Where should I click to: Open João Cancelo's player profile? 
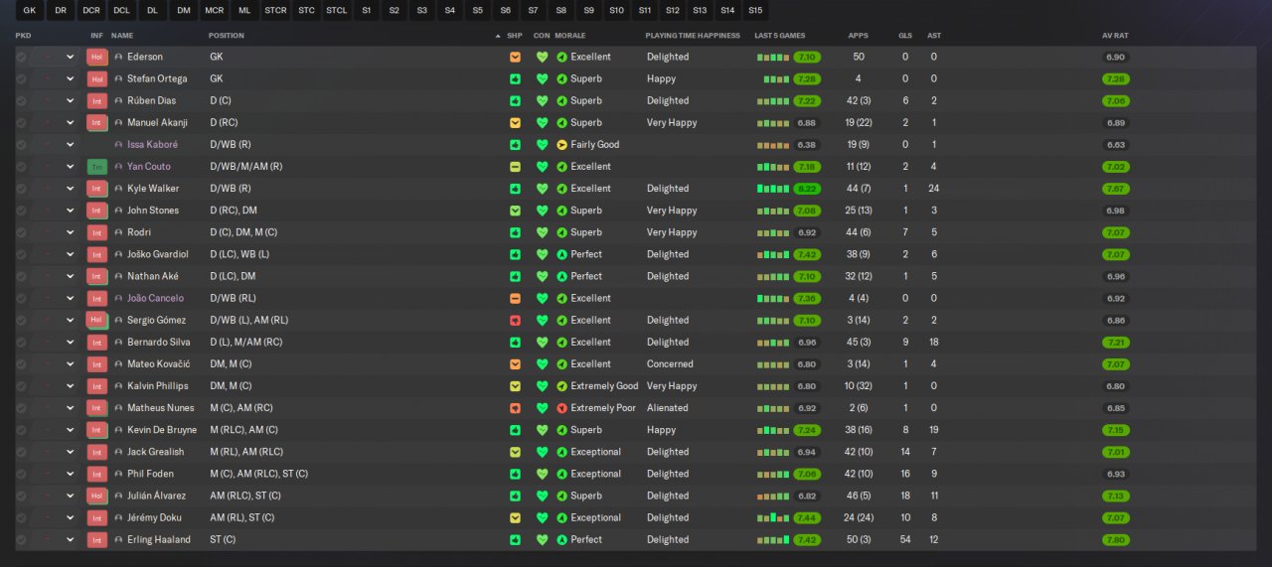pyautogui.click(x=155, y=298)
